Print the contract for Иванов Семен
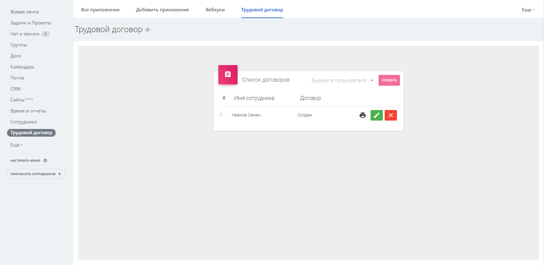The height and width of the screenshot is (265, 544). 362,115
